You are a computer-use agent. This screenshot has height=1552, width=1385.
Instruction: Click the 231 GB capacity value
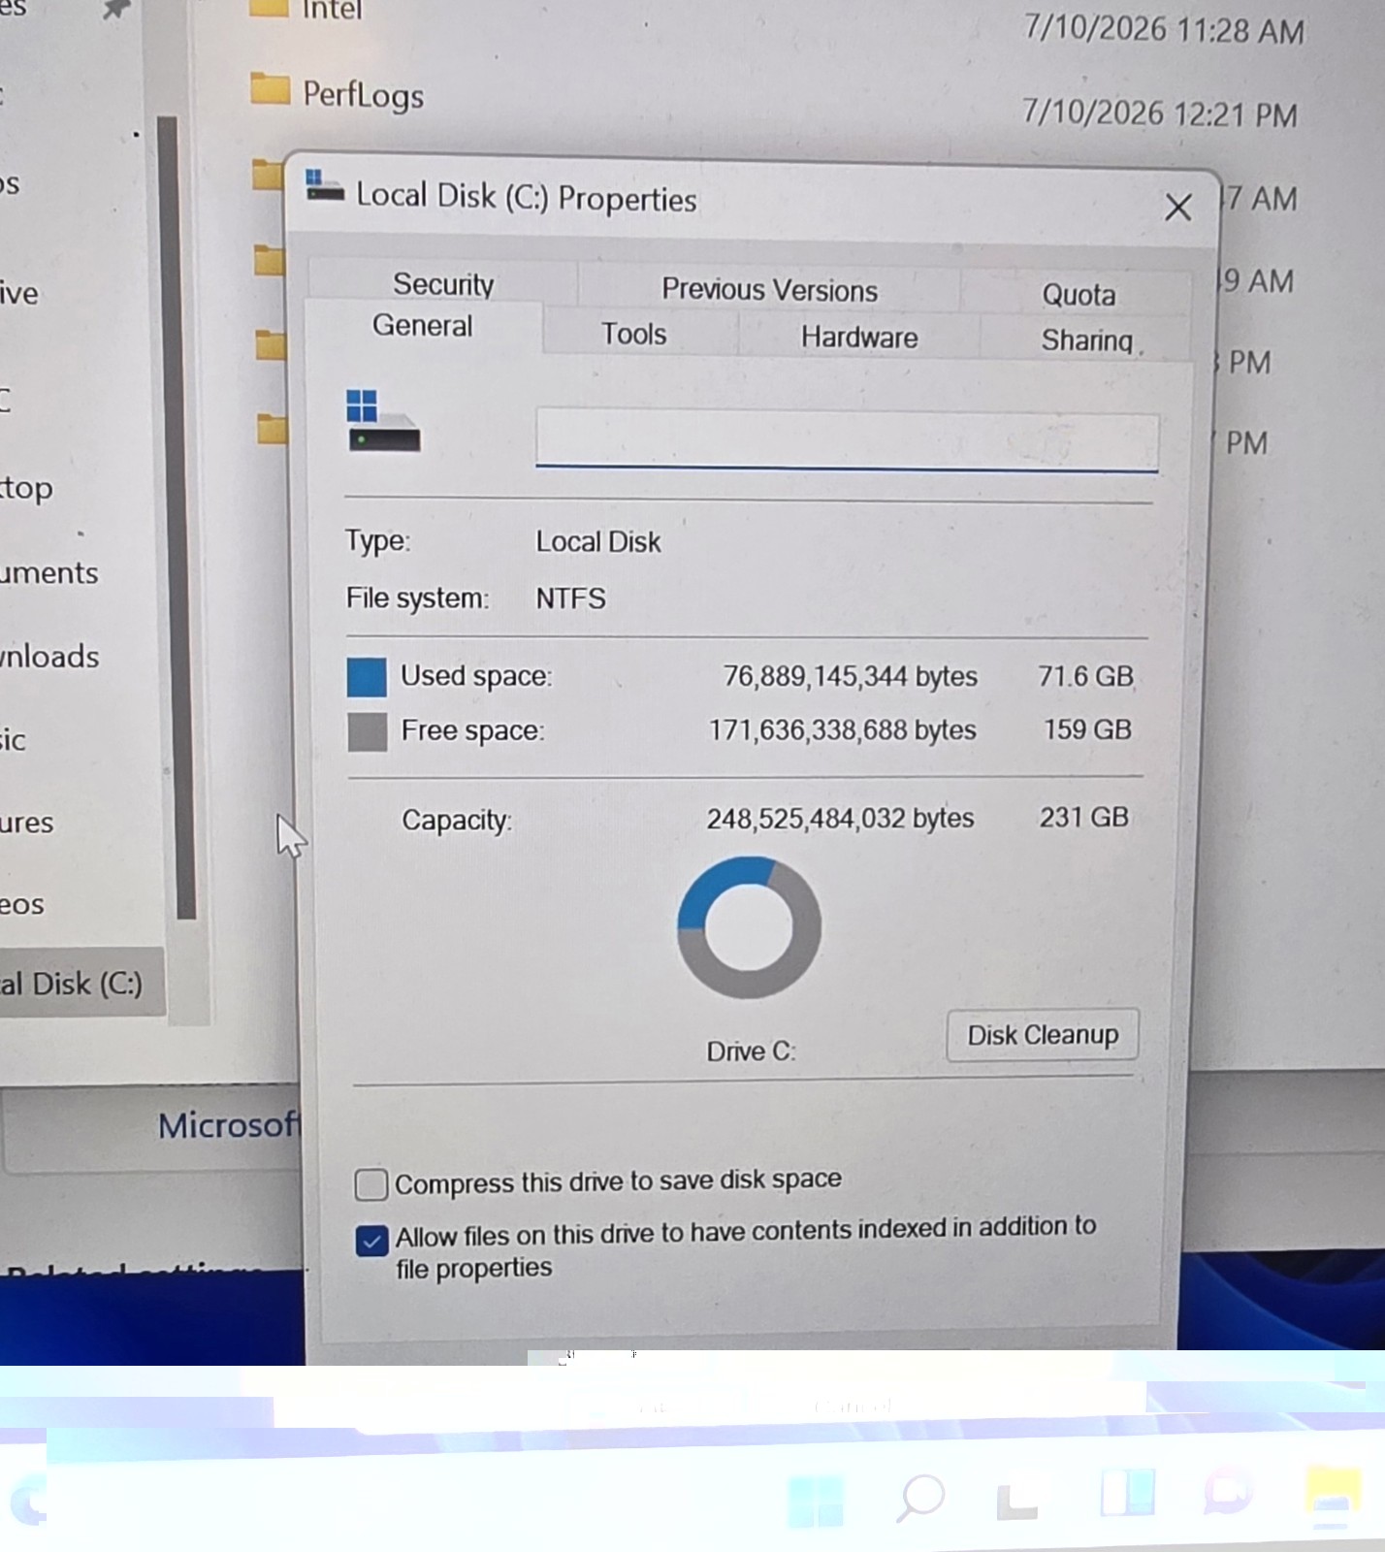coord(1083,817)
